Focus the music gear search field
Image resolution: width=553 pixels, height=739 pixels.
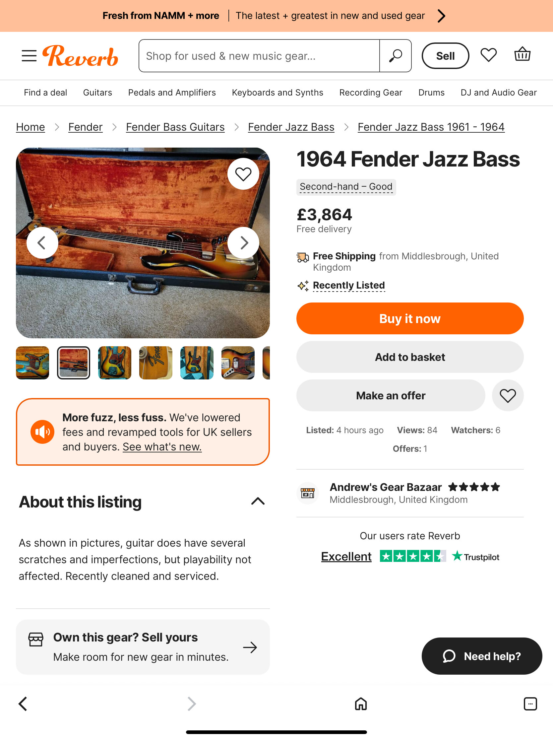259,56
